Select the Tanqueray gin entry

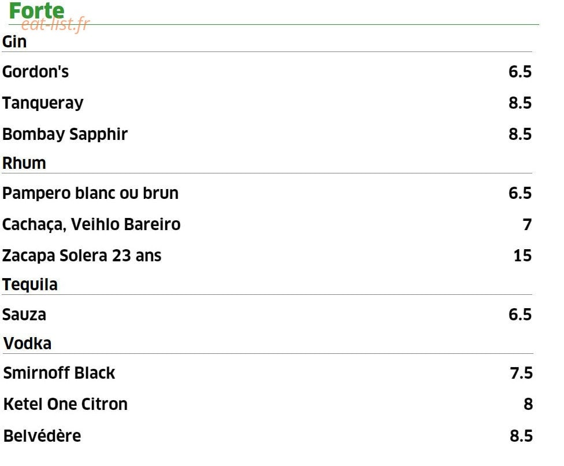click(x=43, y=103)
